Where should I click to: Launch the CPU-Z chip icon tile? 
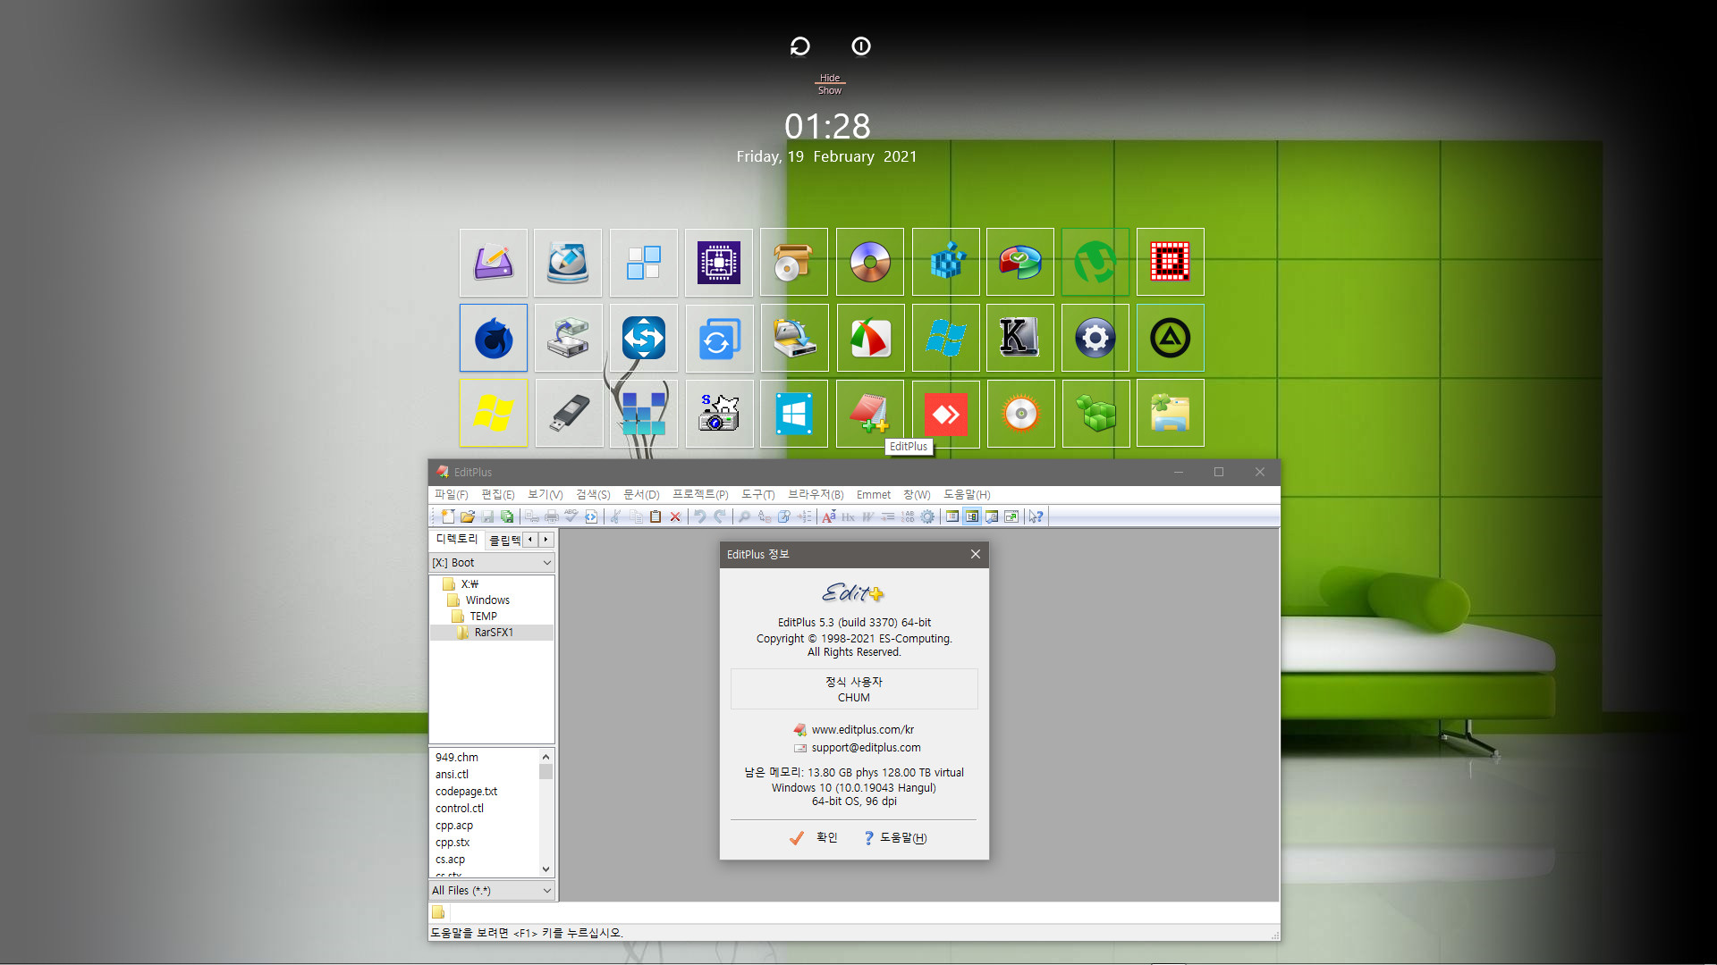click(719, 263)
